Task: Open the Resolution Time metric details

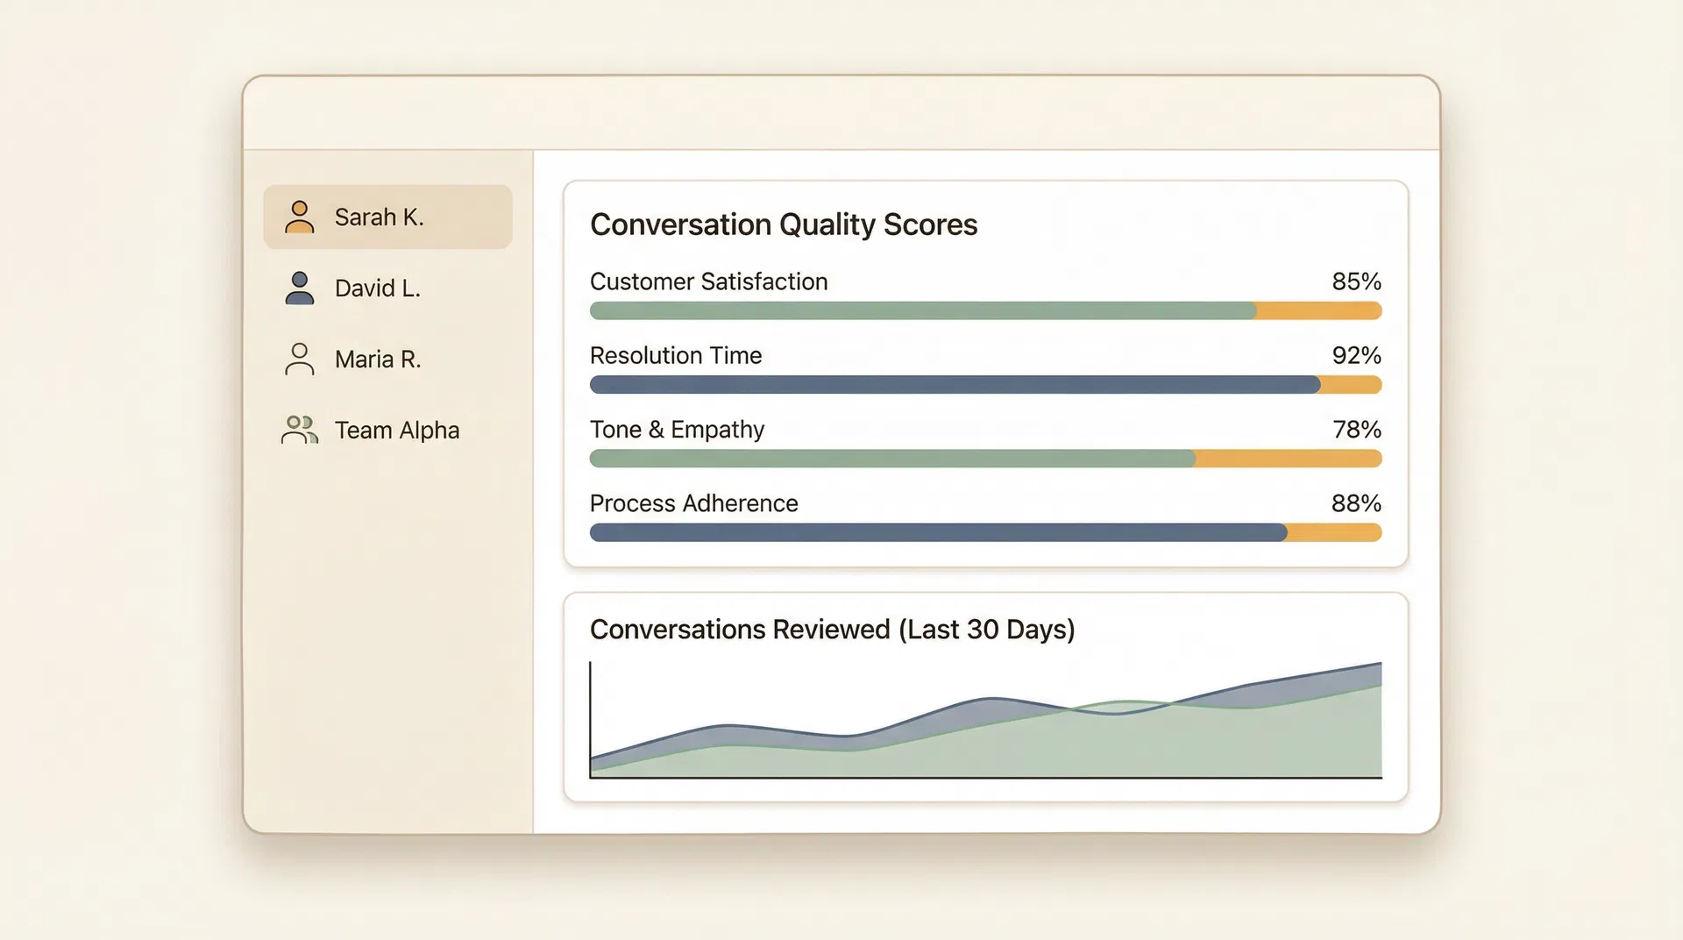Action: pos(675,355)
